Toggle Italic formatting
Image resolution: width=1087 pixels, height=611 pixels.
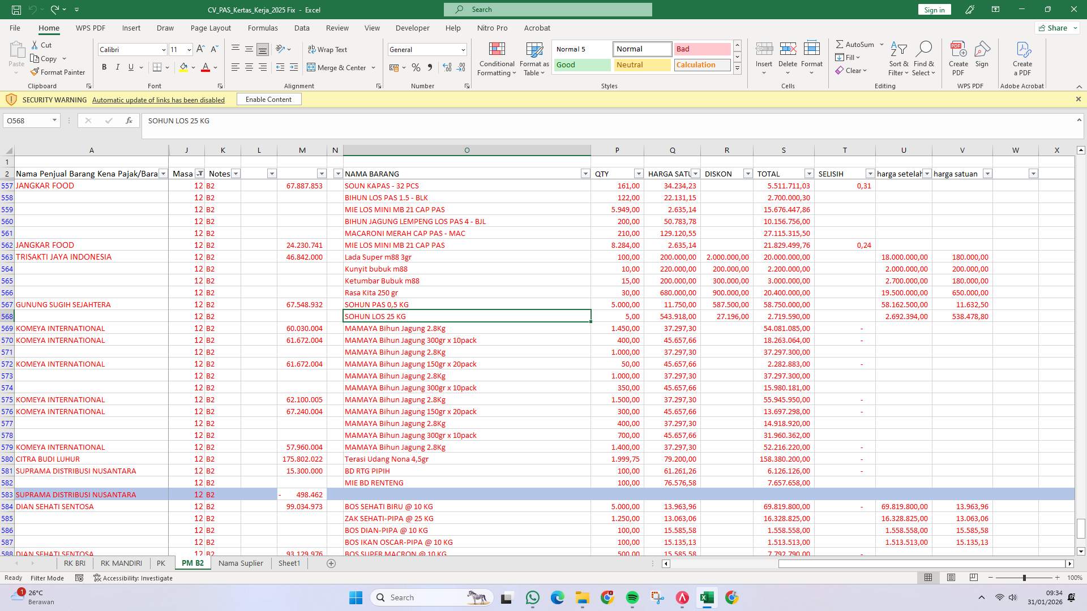(x=117, y=67)
